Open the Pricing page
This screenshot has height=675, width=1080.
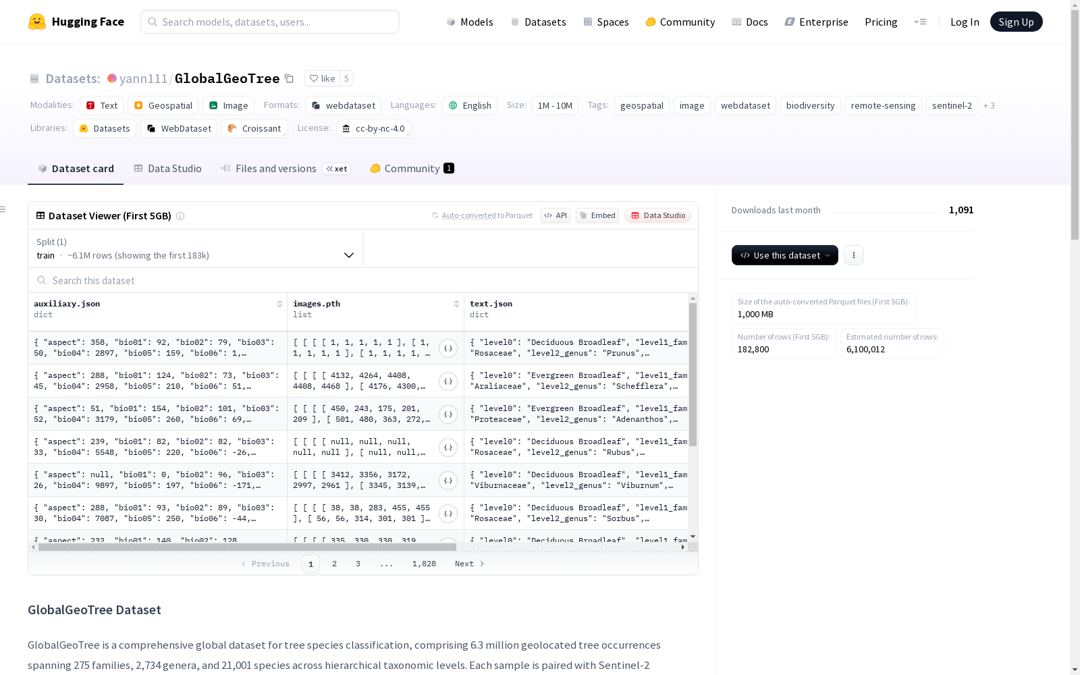(881, 22)
